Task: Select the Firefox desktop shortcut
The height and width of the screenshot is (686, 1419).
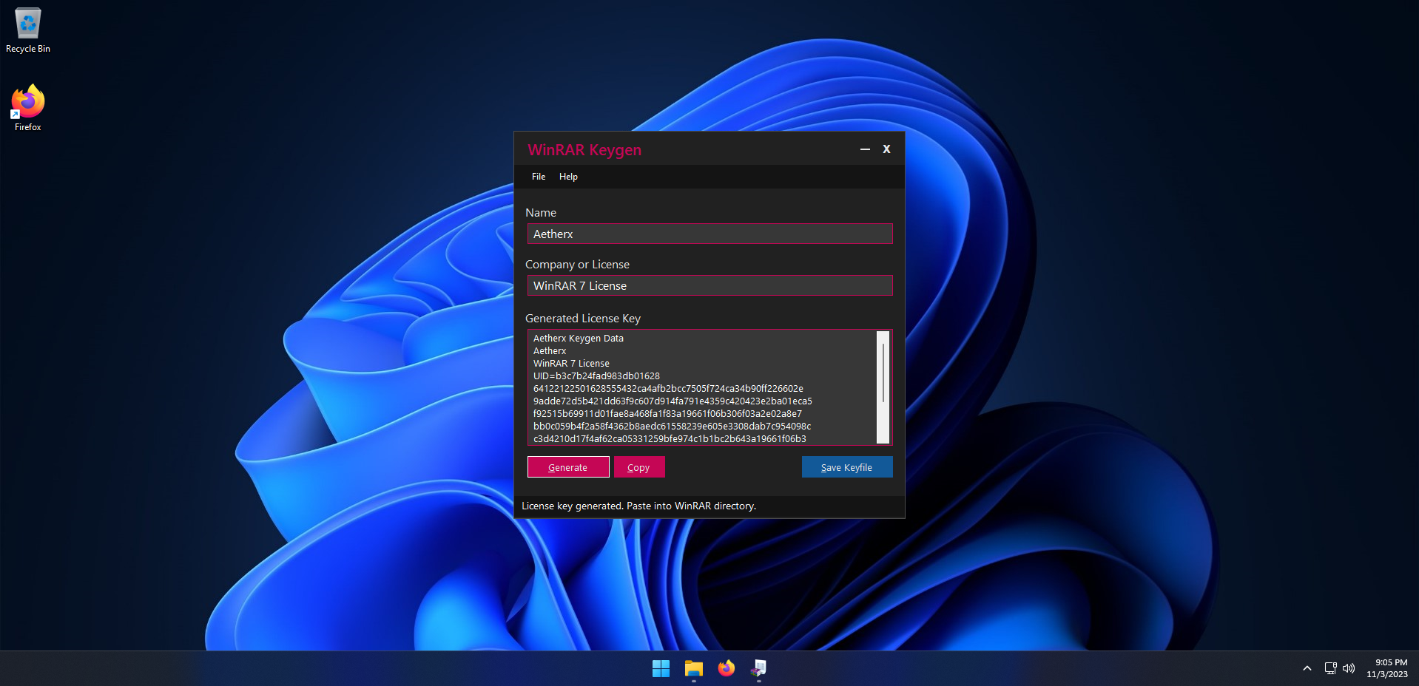Action: pos(28,108)
